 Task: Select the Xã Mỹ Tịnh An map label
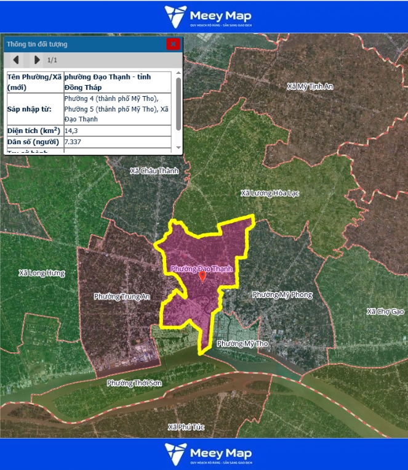click(310, 86)
